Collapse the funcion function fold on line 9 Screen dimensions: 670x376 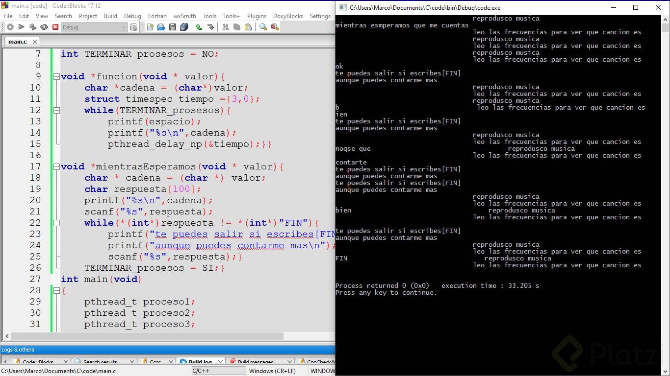click(x=56, y=77)
